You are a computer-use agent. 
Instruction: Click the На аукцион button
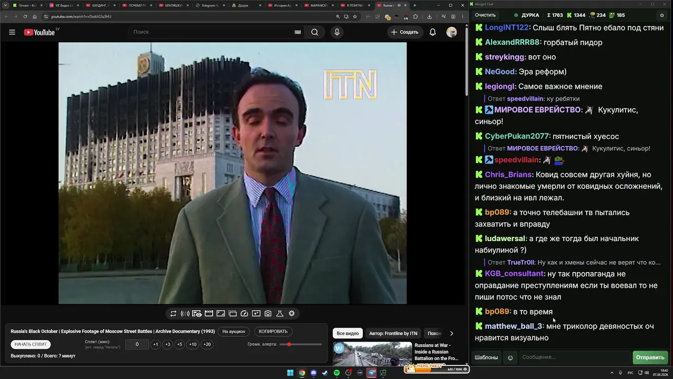click(233, 332)
